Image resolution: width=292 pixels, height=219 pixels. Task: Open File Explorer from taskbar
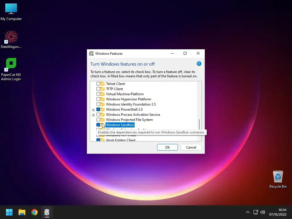(22, 212)
